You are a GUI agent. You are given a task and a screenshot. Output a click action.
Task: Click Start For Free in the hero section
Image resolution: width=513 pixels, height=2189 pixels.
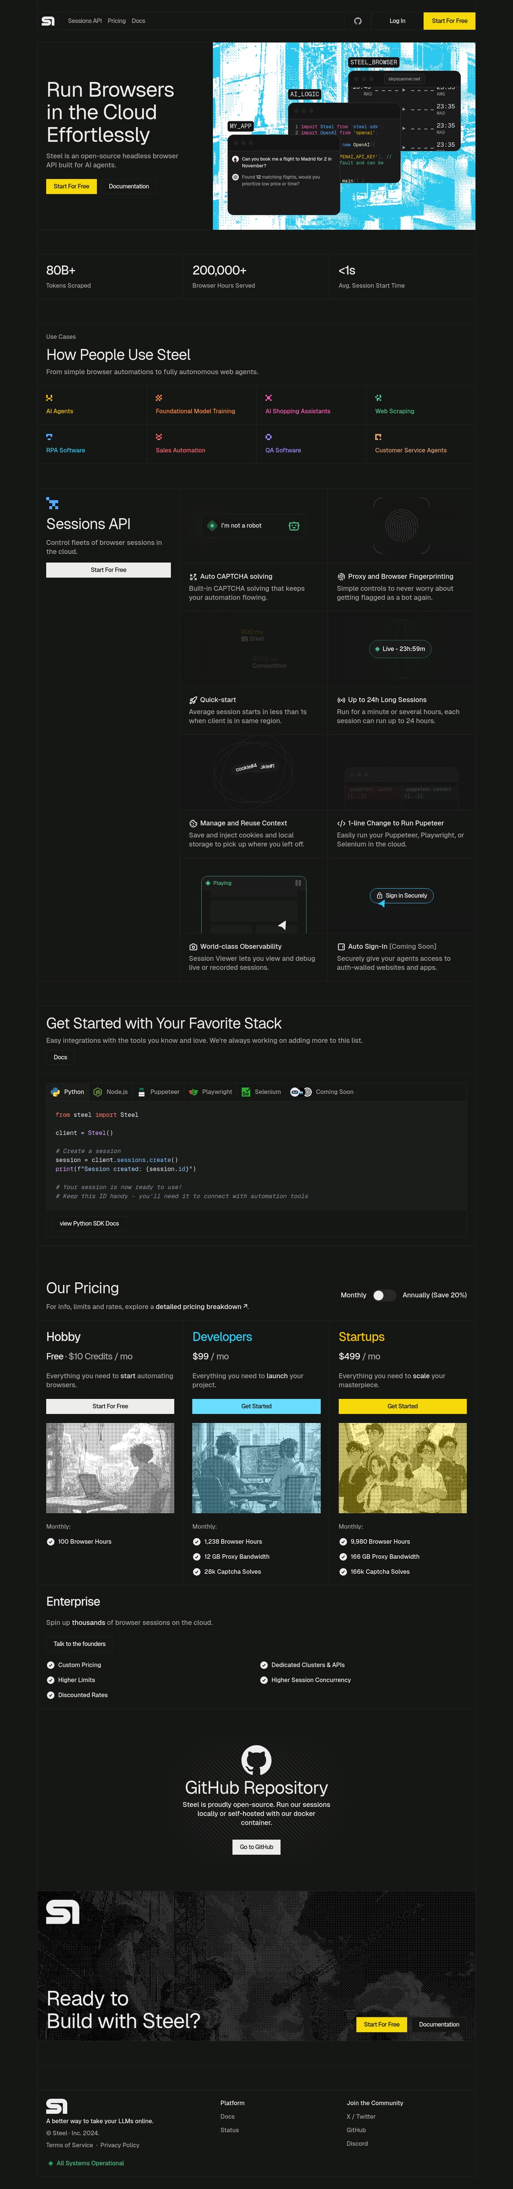point(71,186)
